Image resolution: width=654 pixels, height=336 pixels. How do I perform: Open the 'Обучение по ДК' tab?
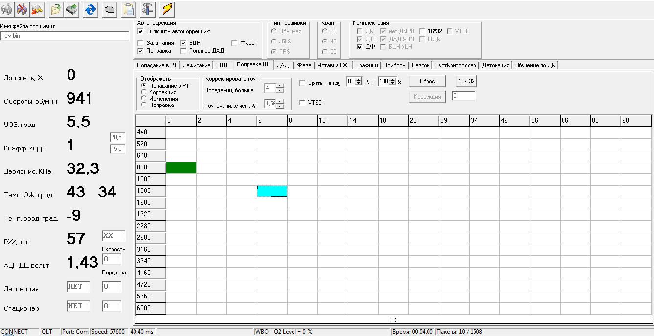[535, 65]
